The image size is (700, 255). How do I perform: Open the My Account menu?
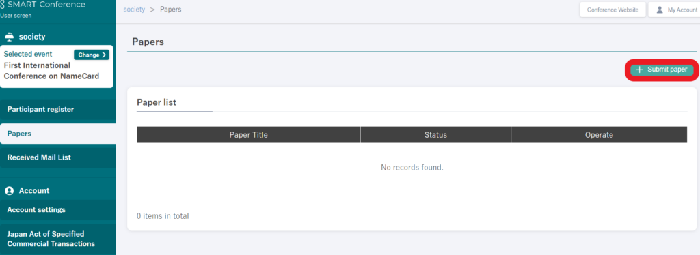pyautogui.click(x=675, y=10)
